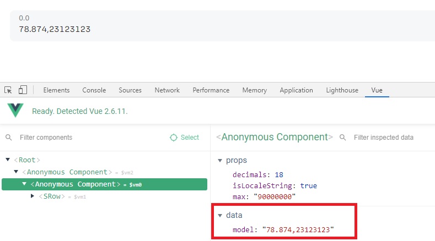Click the Select component button label
435x241 pixels.
click(190, 138)
